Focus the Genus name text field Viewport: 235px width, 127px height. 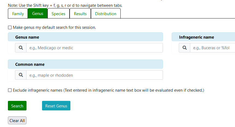[94, 48]
